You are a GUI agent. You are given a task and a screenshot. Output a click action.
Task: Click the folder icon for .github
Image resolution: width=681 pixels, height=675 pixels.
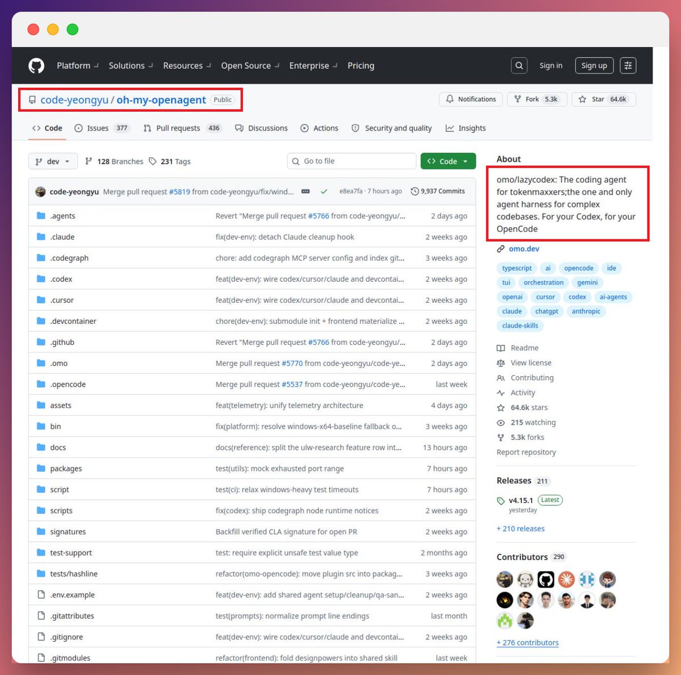click(x=41, y=342)
